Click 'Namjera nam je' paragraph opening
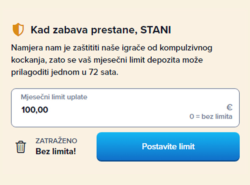The width and height of the screenshot is (250, 185). click(x=34, y=48)
